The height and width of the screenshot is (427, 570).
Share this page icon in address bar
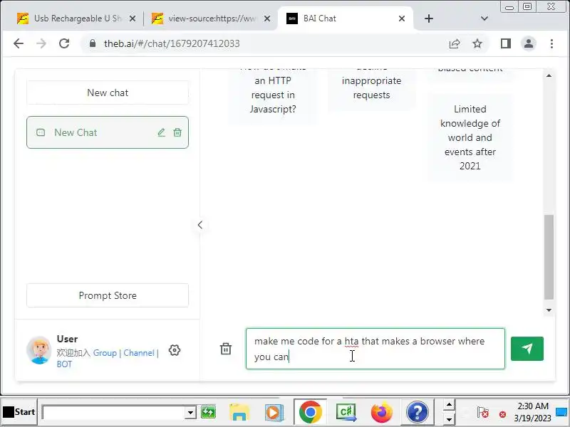point(455,43)
